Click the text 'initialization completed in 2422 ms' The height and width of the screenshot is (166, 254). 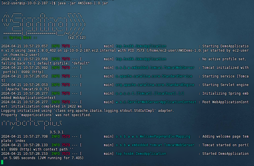coord(46,106)
